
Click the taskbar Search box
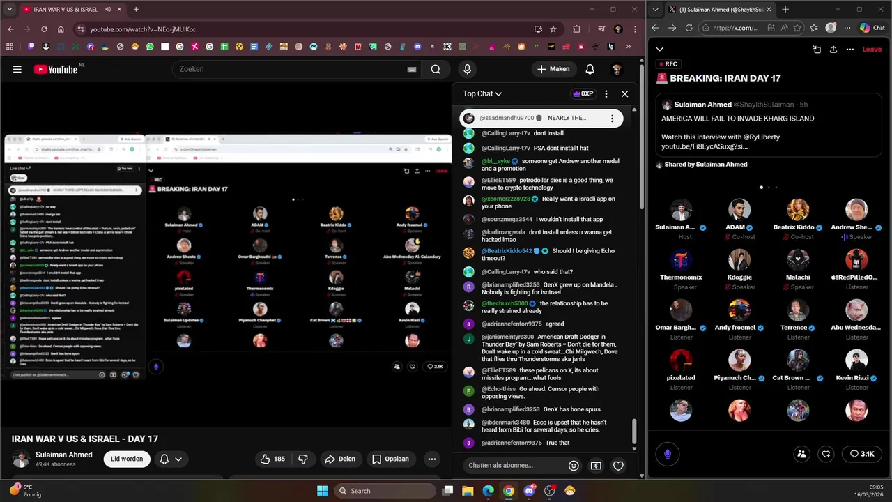pyautogui.click(x=385, y=491)
